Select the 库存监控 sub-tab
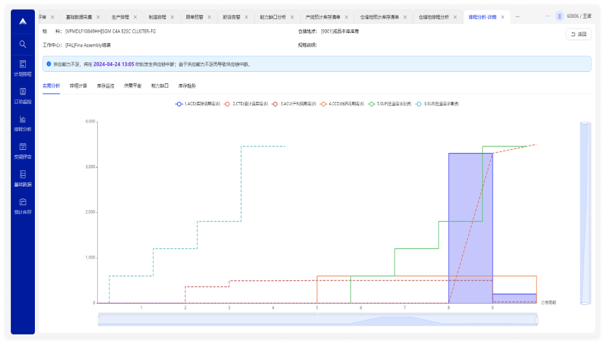This screenshot has width=604, height=344. [x=105, y=85]
